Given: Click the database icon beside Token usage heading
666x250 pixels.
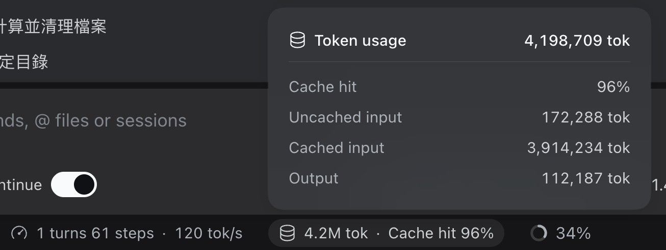Looking at the screenshot, I should tap(297, 41).
